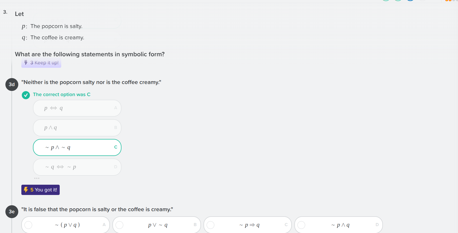Select the highlighted option C '~p ∧ ~q'
Viewport: 458px width, 233px height.
point(77,147)
